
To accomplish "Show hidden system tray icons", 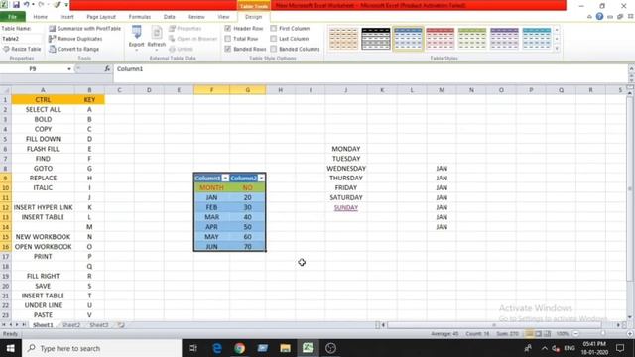I will pos(545,348).
